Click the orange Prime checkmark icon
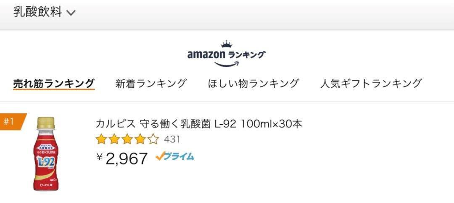The image size is (454, 203). (x=160, y=156)
